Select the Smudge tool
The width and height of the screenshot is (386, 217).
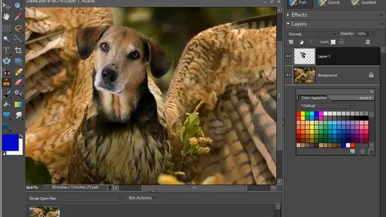coord(18,115)
